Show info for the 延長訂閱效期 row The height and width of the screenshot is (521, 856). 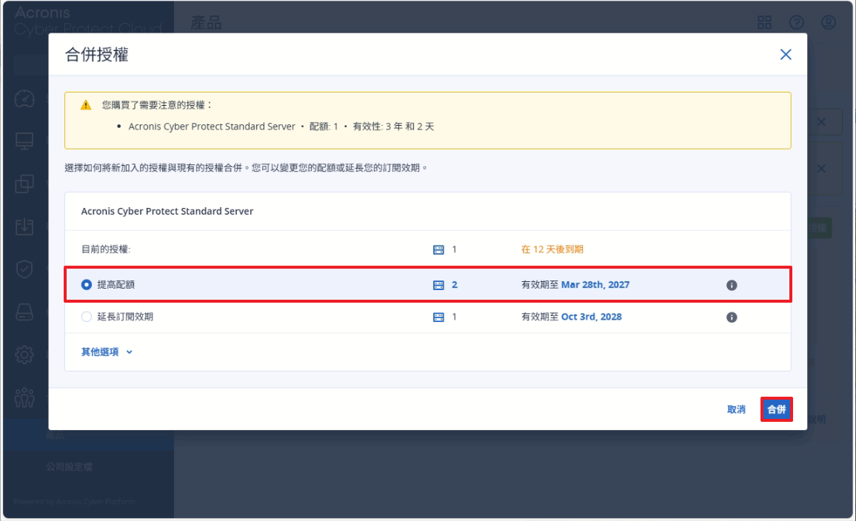(732, 317)
